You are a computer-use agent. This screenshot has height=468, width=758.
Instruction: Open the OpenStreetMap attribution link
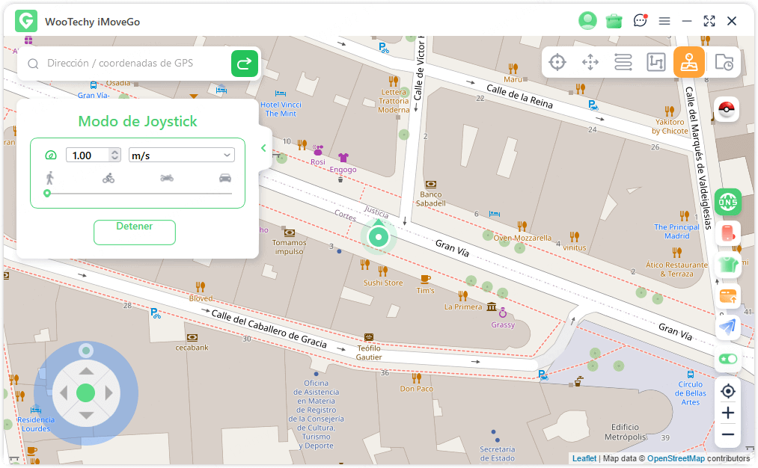click(676, 458)
